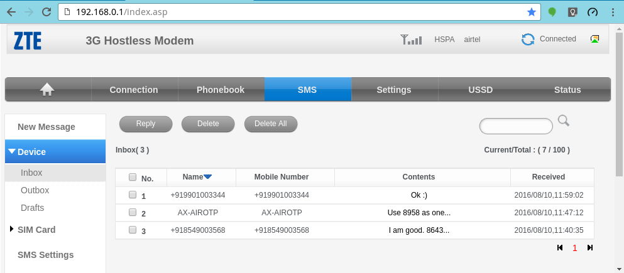Click the Reply button
This screenshot has width=624, height=273.
coord(146,124)
